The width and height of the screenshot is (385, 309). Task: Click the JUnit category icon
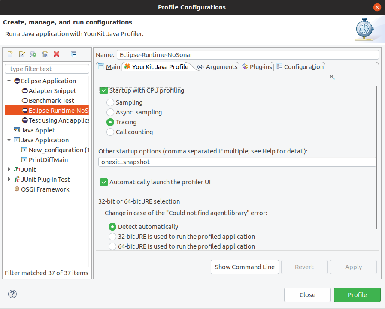coord(17,169)
